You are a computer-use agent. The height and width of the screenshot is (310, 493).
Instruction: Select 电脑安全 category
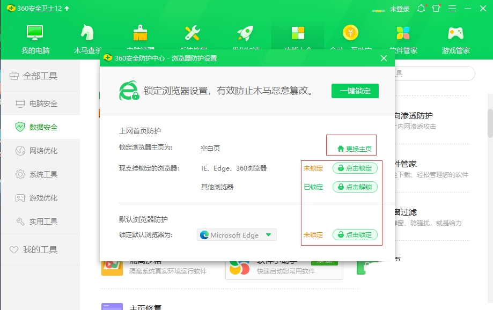point(40,104)
